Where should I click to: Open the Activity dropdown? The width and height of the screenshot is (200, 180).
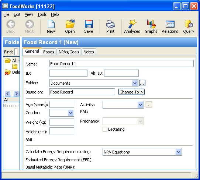pos(141,105)
